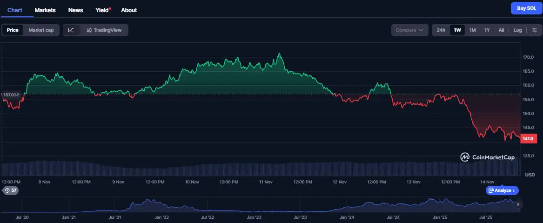Go to the News tab
Viewport: 543px width, 223px height.
point(75,10)
